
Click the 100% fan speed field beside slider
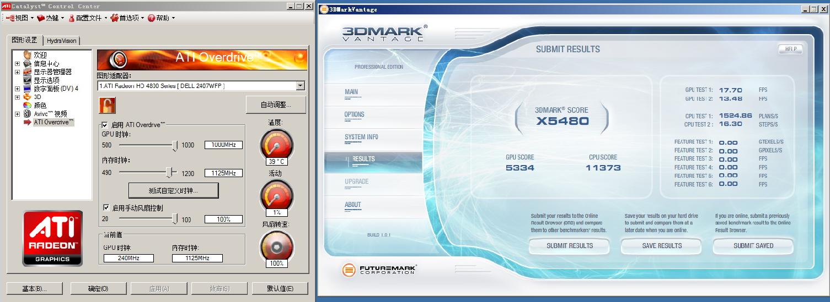tap(223, 219)
